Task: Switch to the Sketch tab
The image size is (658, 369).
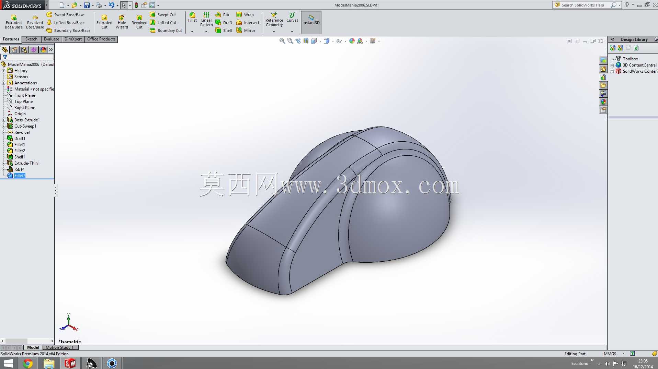Action: pyautogui.click(x=31, y=39)
